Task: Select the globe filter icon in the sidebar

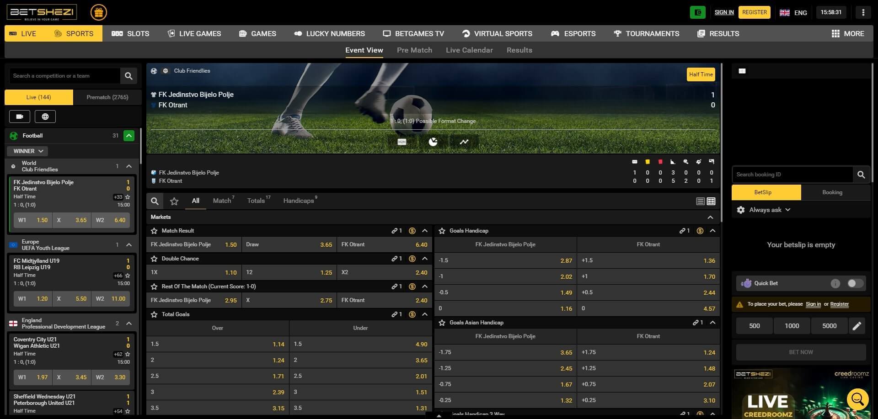Action: 45,116
